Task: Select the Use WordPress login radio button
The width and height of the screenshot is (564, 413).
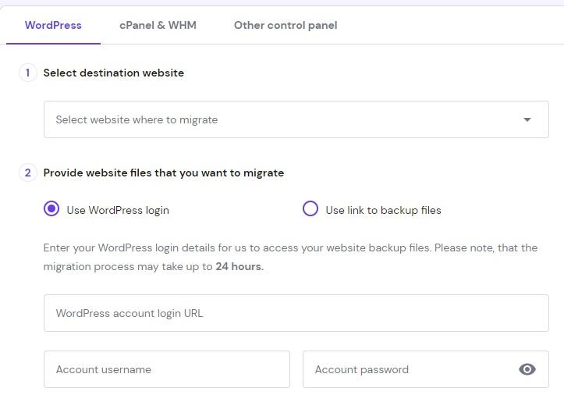Action: [x=51, y=208]
